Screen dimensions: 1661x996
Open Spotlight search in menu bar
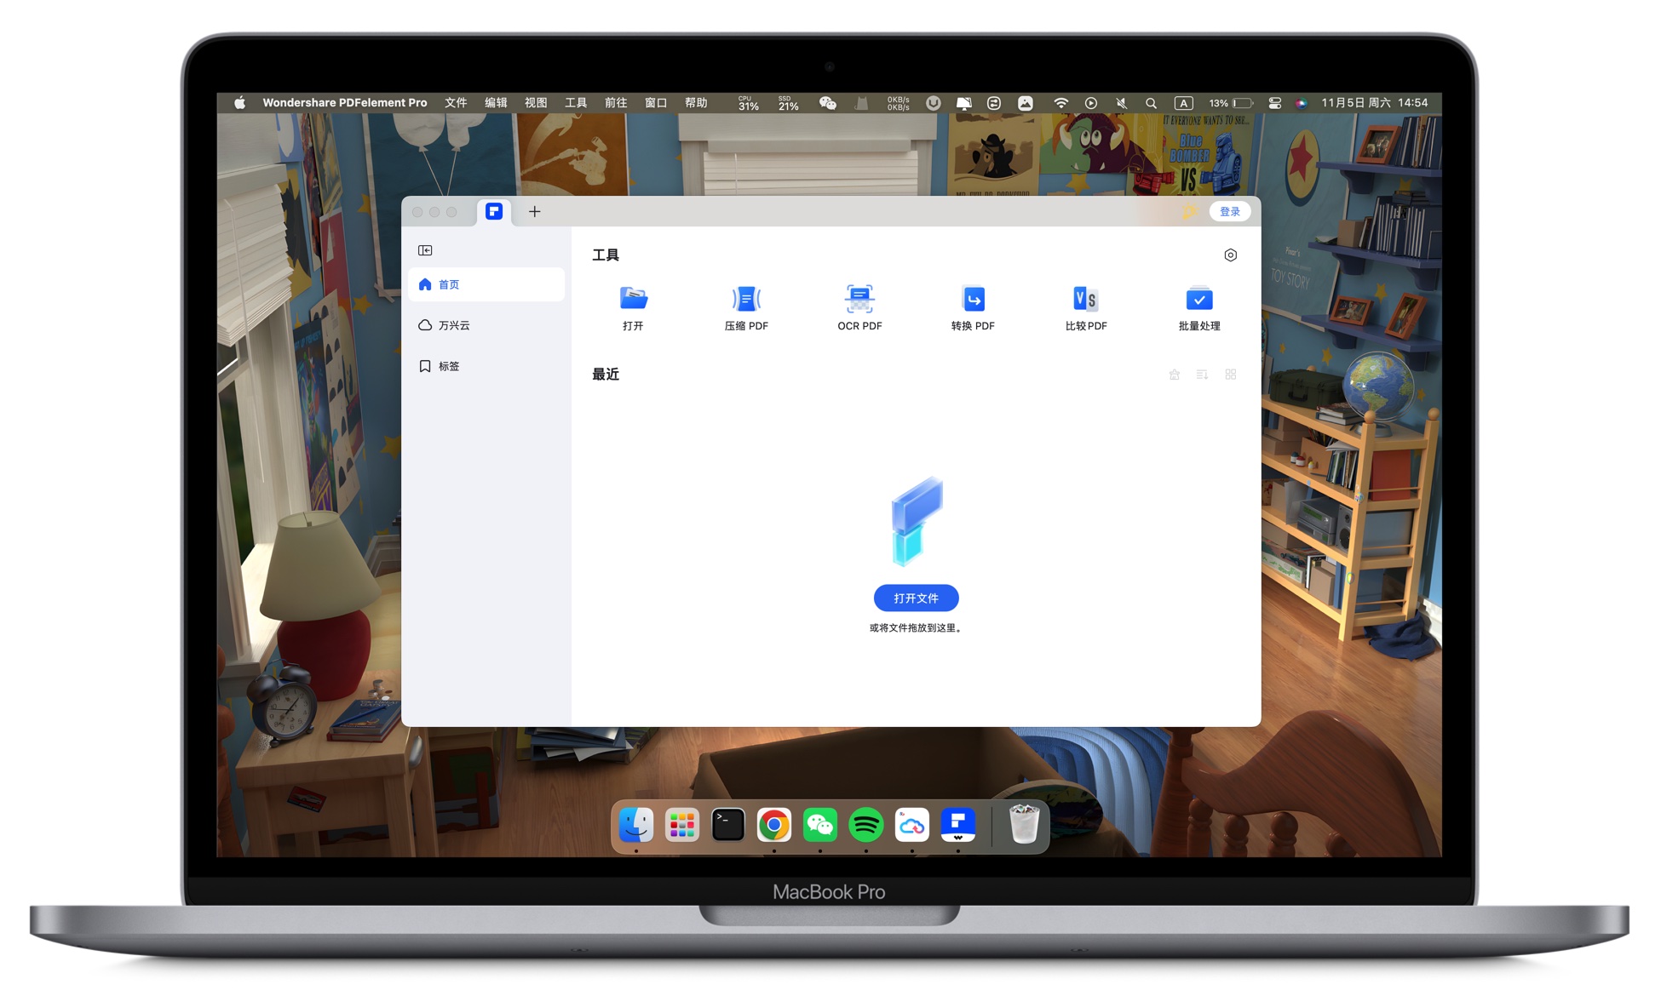1151,103
